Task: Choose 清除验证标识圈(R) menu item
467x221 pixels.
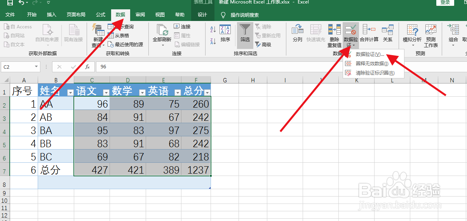Action: pyautogui.click(x=373, y=73)
